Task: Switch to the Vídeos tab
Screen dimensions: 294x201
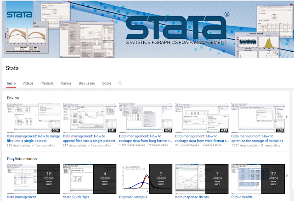Action: point(28,83)
